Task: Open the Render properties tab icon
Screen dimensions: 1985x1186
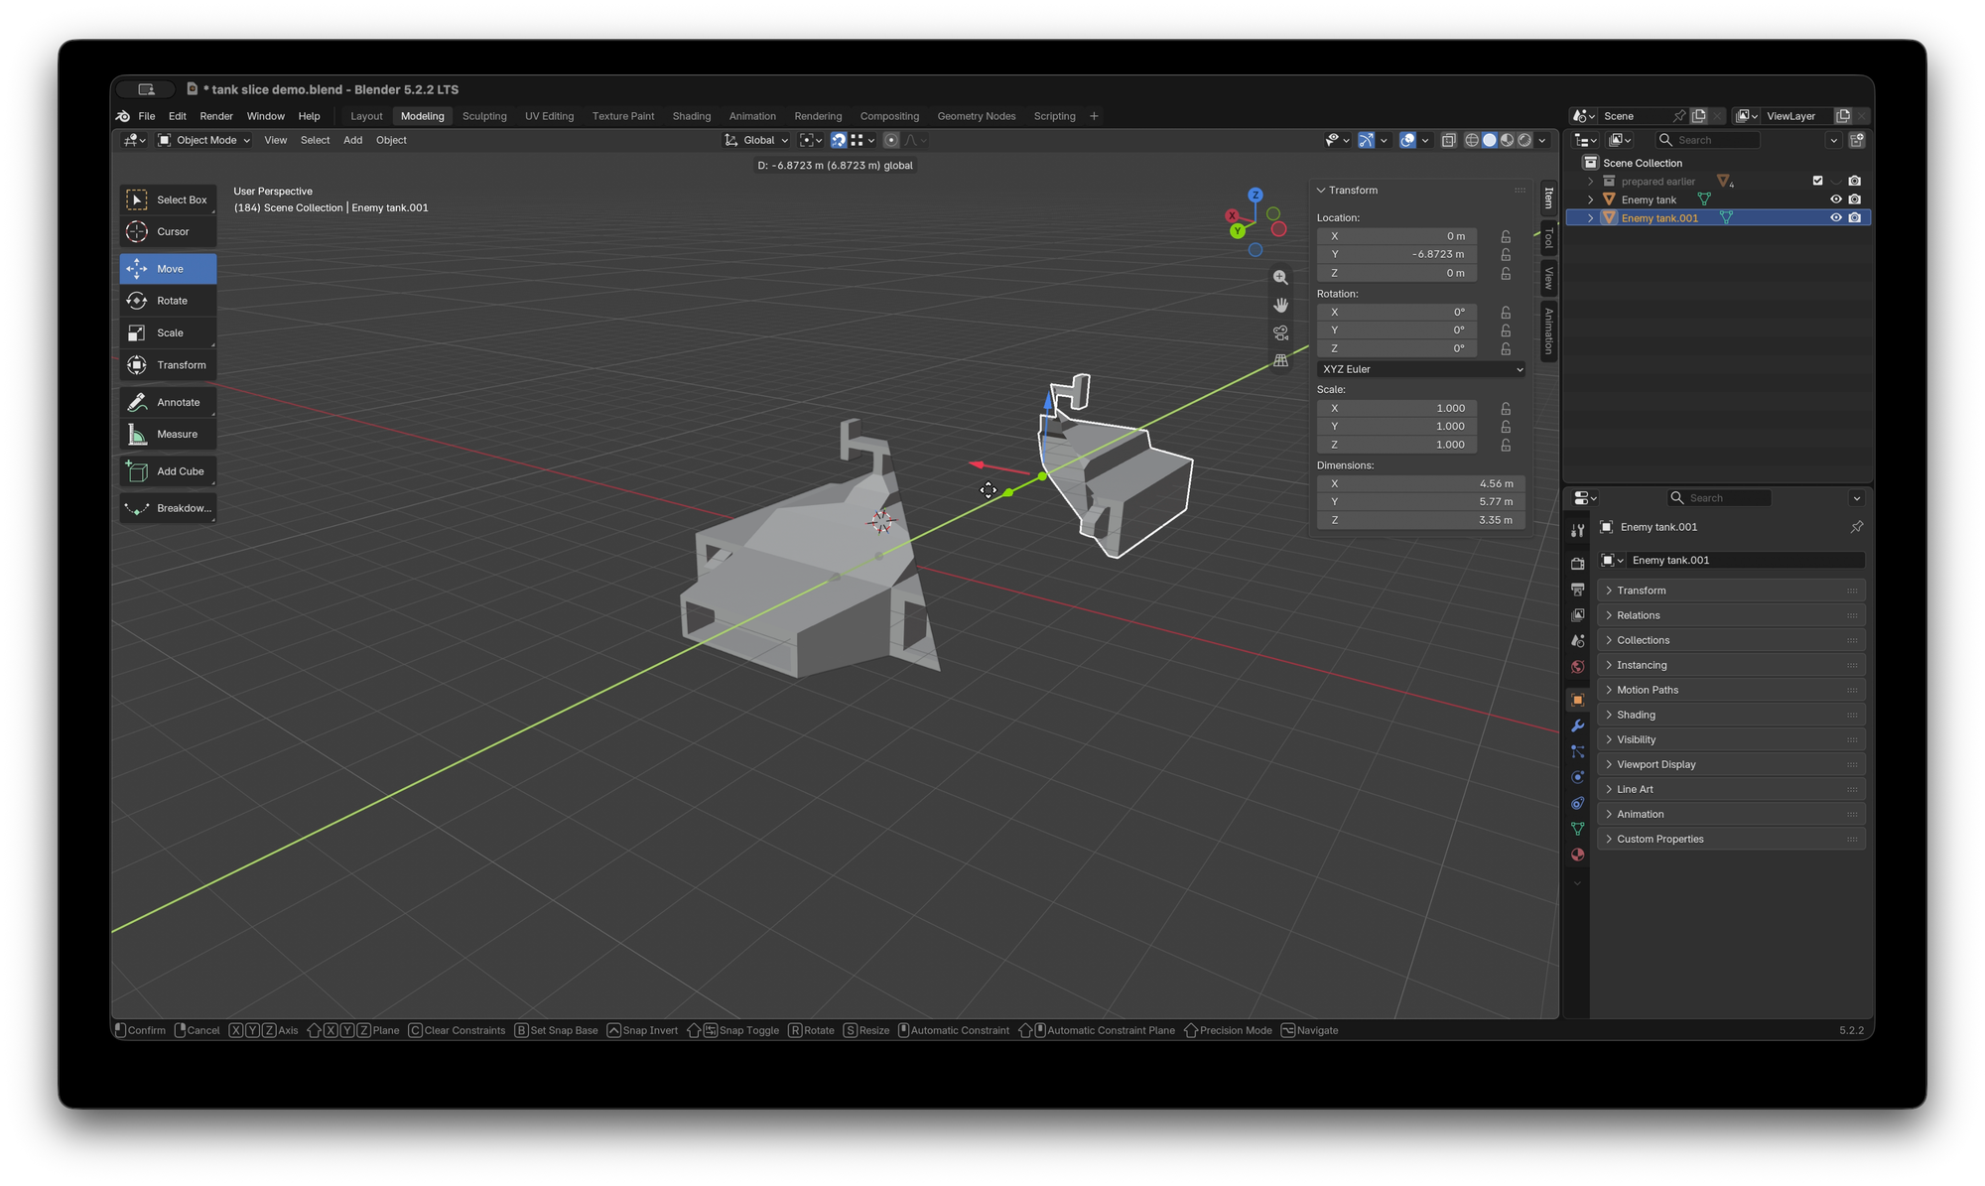Action: click(1577, 564)
